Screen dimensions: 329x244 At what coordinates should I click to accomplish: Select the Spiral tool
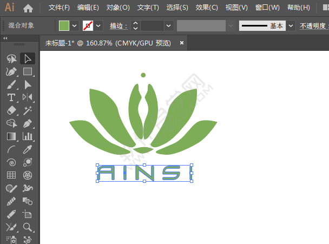[11, 162]
